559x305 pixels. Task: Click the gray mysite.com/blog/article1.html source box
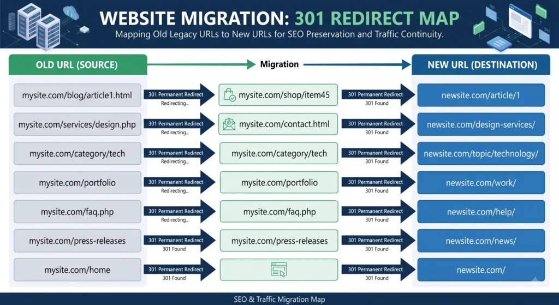click(x=78, y=95)
